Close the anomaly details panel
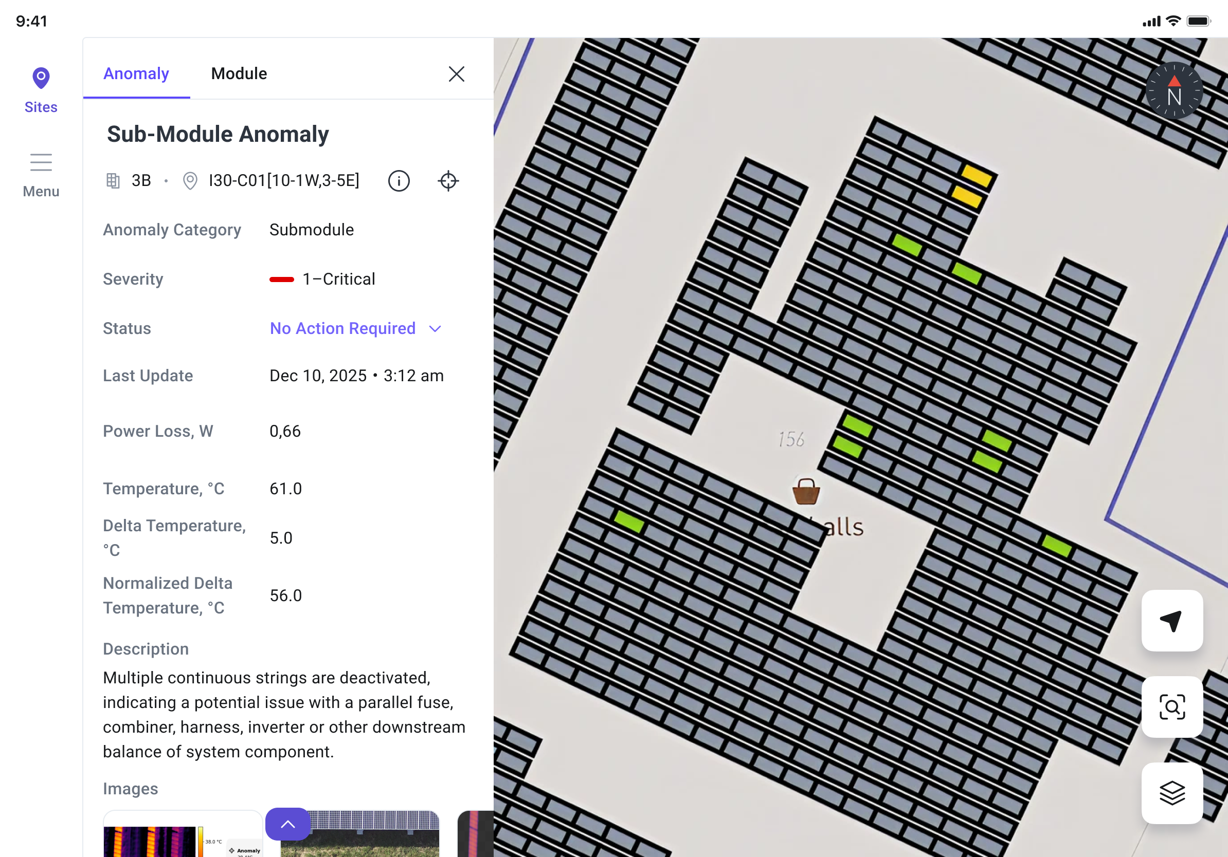This screenshot has width=1228, height=857. click(456, 74)
